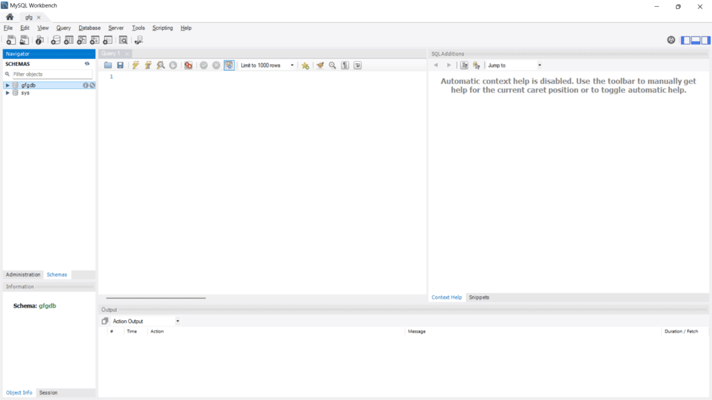Viewport: 712px width, 400px height.
Task: Switch to the Snippets tab
Action: (478, 297)
